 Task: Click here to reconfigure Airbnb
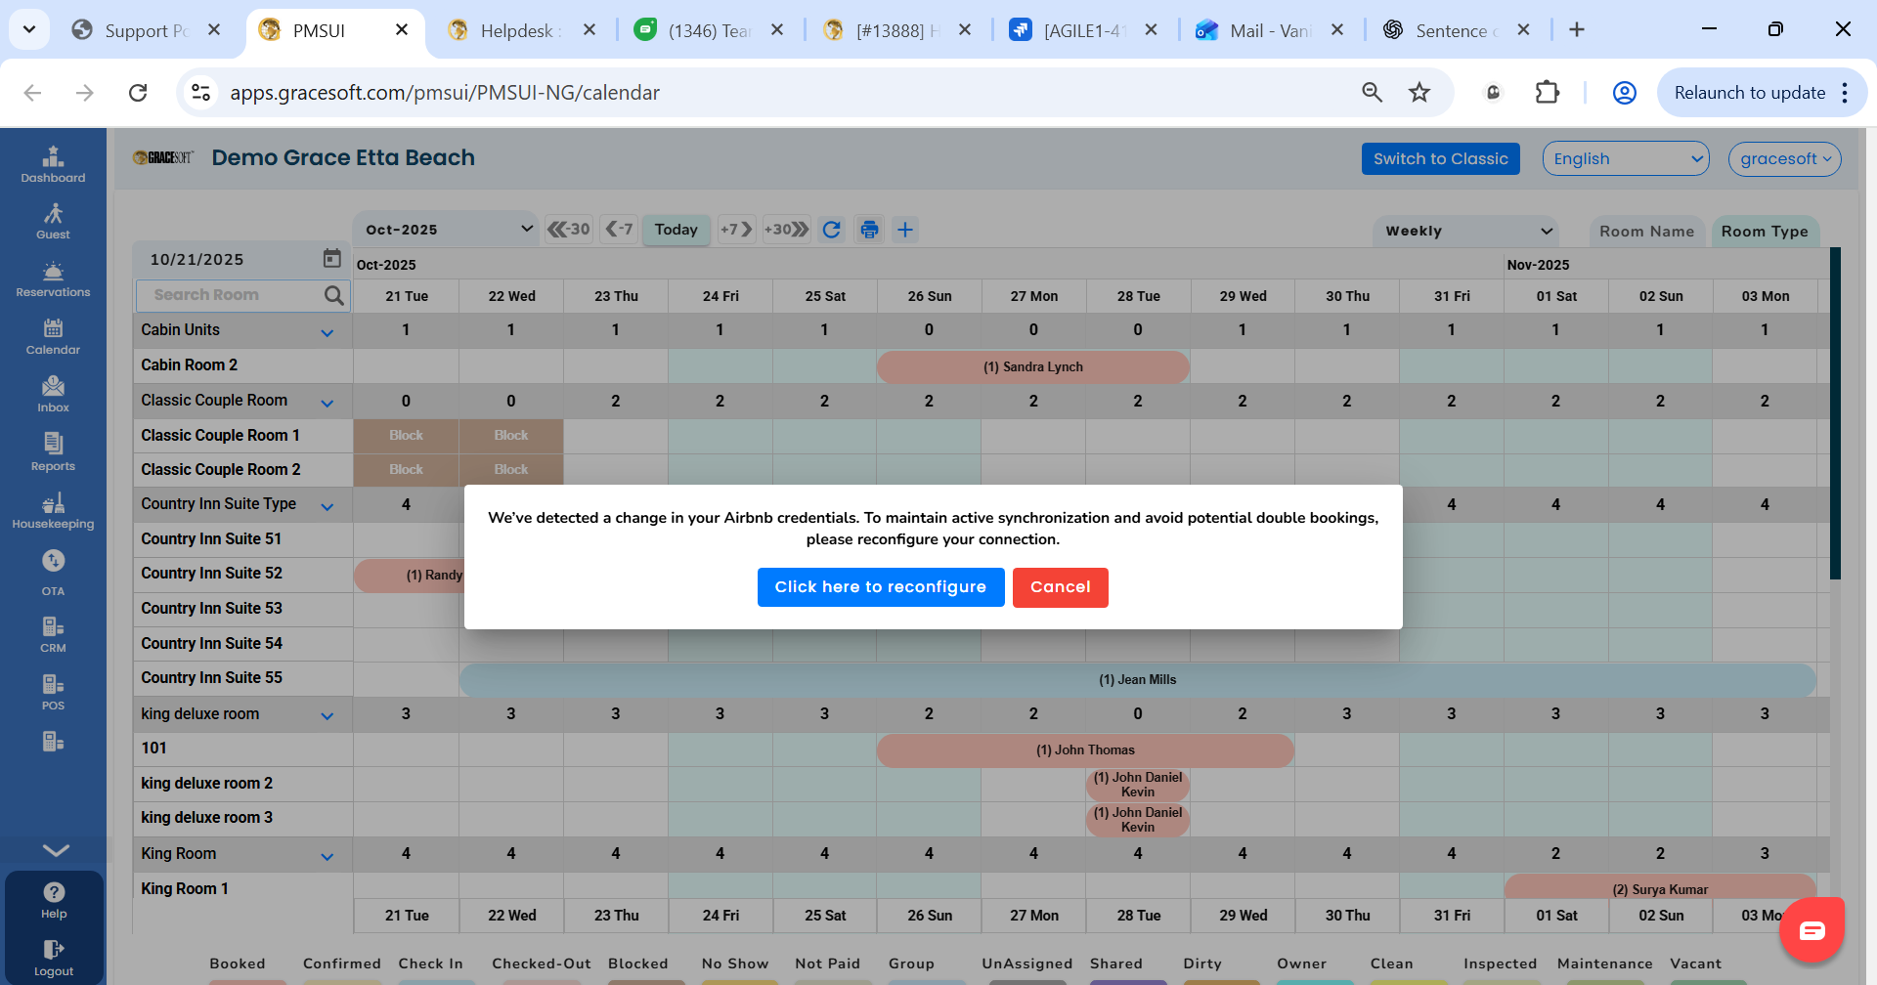[881, 587]
